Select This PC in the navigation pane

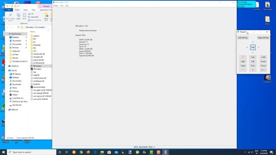[x=14, y=71]
